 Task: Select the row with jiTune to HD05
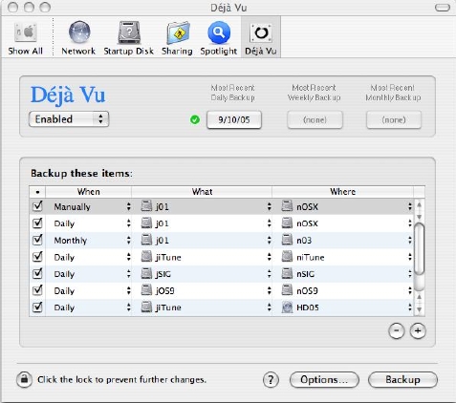(222, 308)
